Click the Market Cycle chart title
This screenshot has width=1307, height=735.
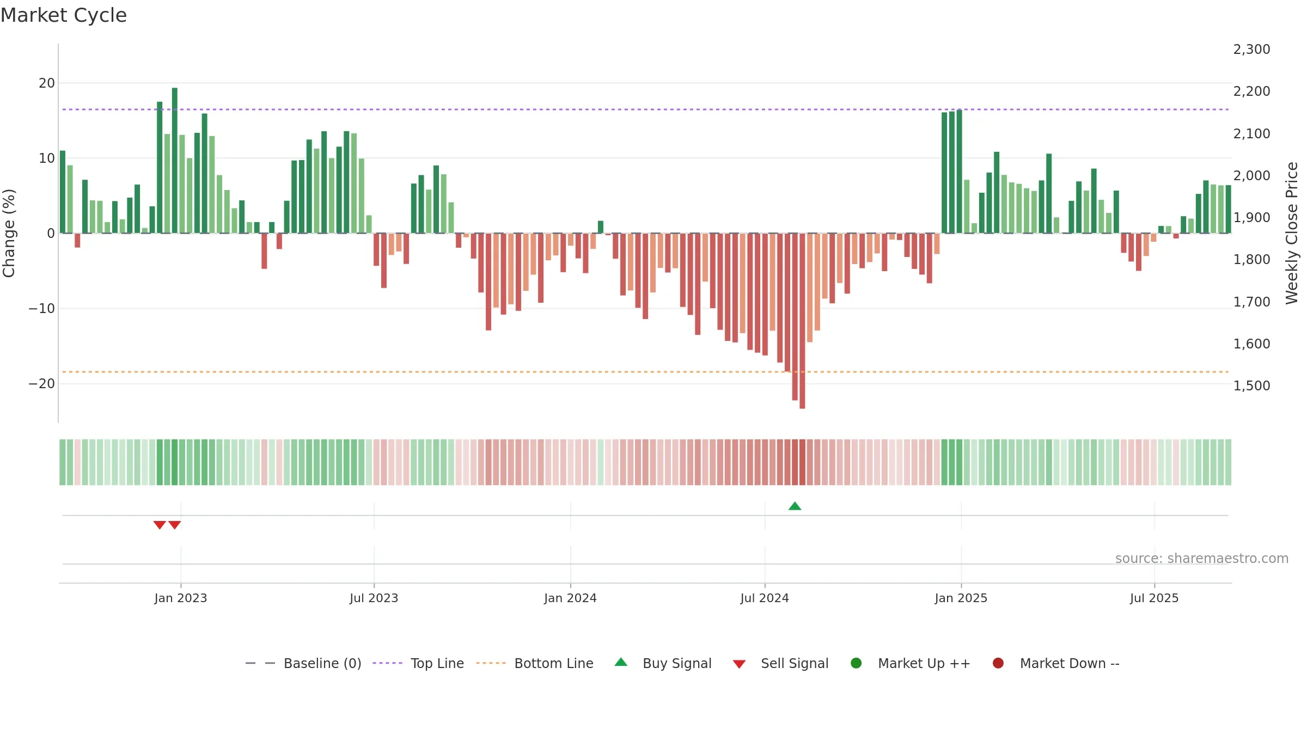pyautogui.click(x=64, y=15)
